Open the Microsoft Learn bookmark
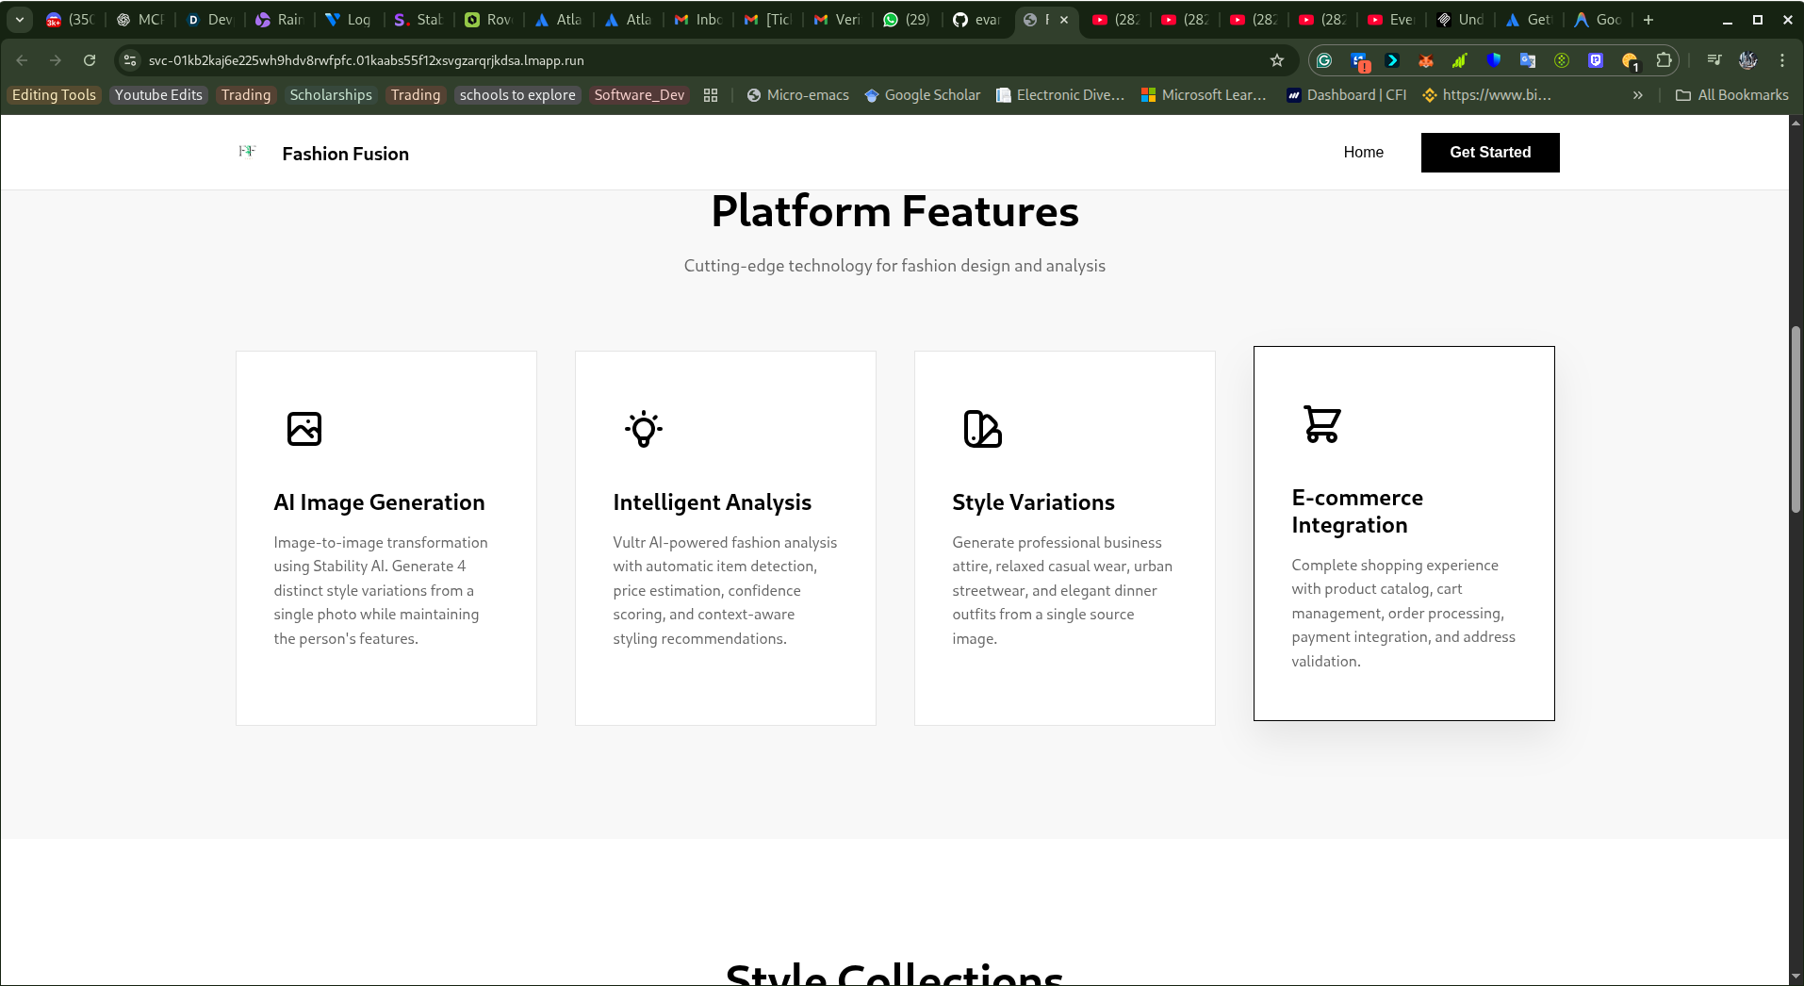Image resolution: width=1804 pixels, height=986 pixels. pyautogui.click(x=1204, y=95)
